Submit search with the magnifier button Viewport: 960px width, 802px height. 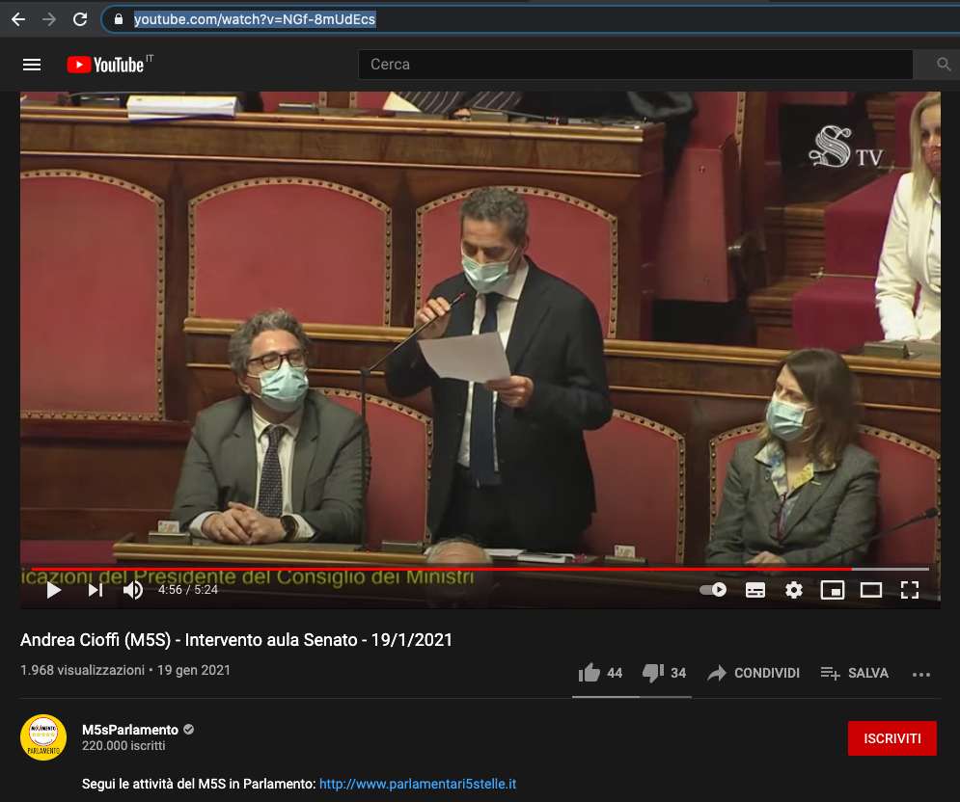tap(943, 65)
